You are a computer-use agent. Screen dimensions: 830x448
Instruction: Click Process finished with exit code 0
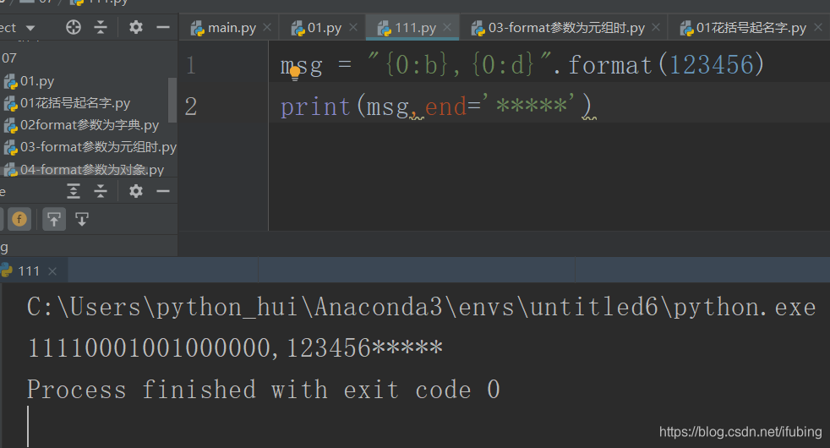[x=264, y=389]
